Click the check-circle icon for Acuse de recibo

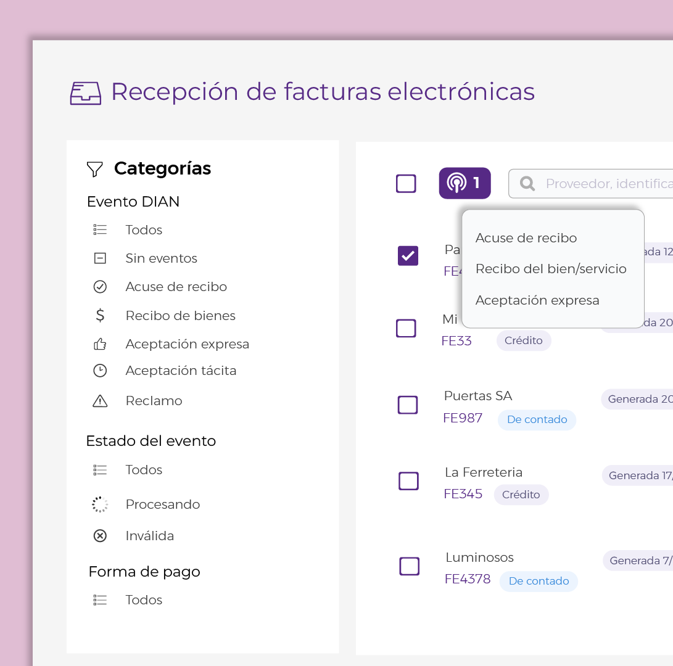click(x=100, y=287)
